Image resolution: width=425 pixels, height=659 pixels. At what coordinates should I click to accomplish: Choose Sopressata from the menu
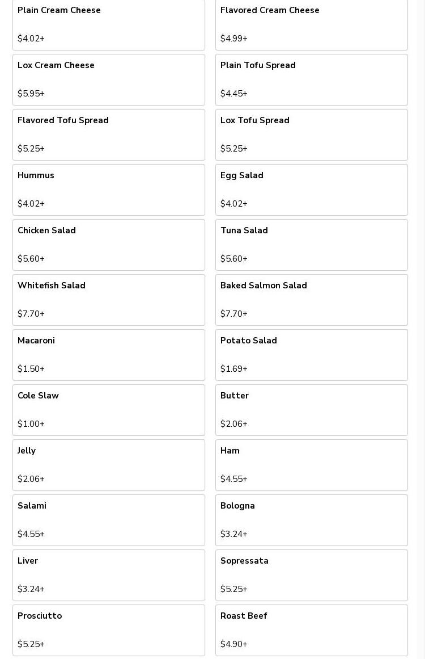pos(311,575)
